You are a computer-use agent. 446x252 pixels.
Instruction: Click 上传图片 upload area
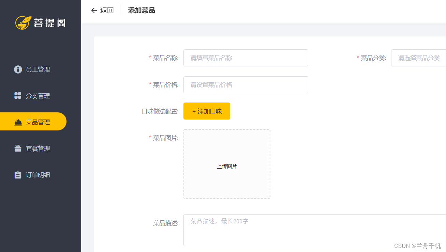coord(227,164)
